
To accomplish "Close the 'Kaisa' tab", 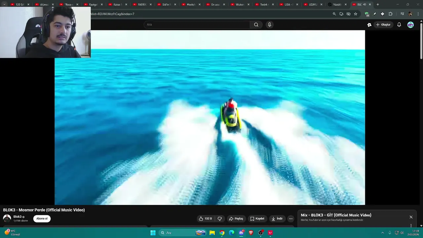I will (x=126, y=5).
